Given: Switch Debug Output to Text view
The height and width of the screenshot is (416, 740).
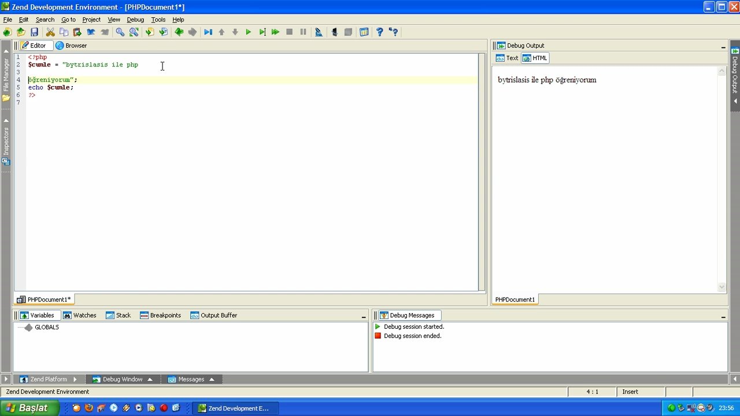Looking at the screenshot, I should (x=507, y=58).
